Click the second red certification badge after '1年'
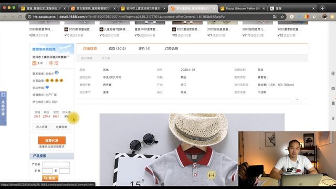 tap(56, 63)
